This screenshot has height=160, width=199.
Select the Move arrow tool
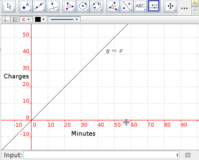(9, 6)
